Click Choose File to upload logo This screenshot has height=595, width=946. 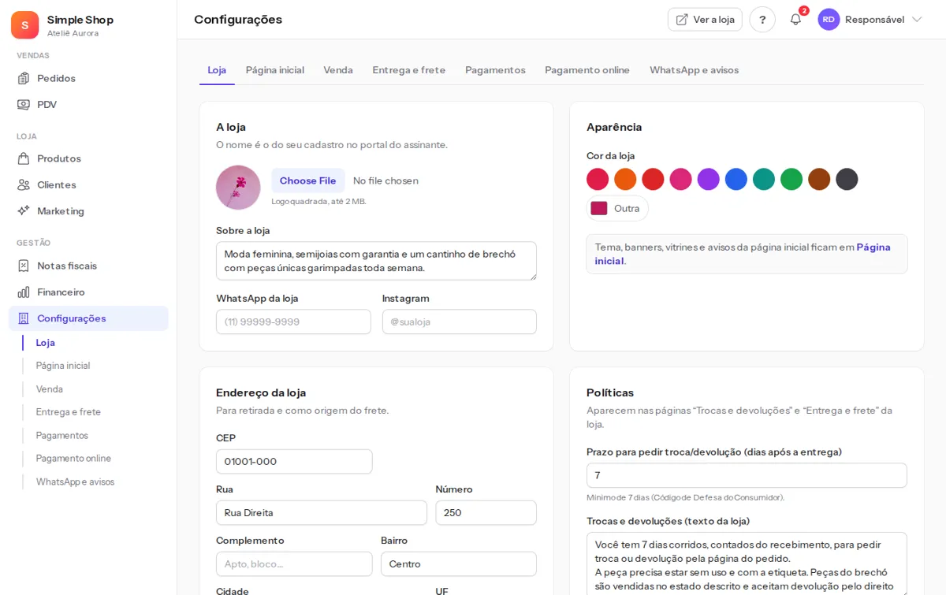click(x=308, y=180)
